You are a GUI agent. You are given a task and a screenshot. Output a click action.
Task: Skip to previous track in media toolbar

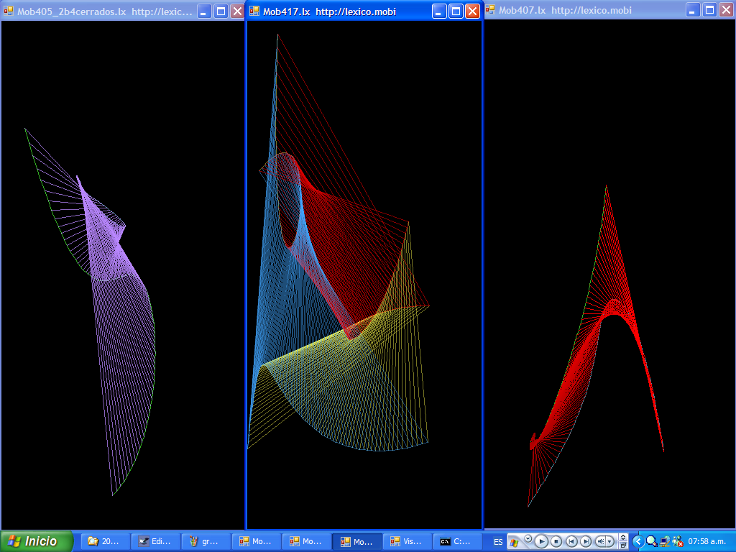tap(571, 541)
